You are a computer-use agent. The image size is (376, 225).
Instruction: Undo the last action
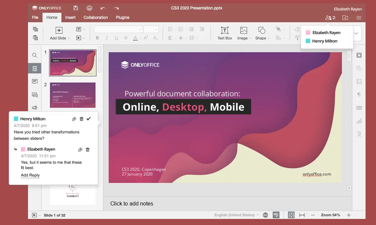103,8
